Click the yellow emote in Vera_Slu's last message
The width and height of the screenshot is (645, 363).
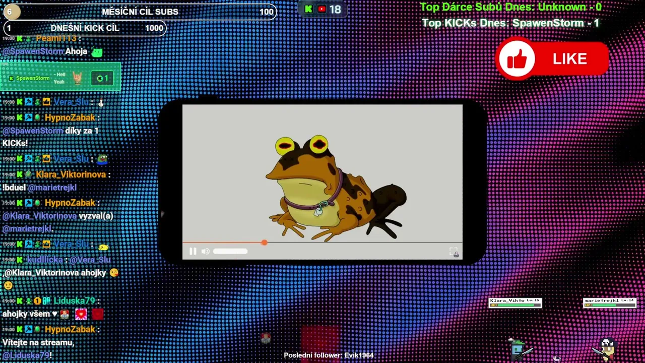[x=103, y=247]
